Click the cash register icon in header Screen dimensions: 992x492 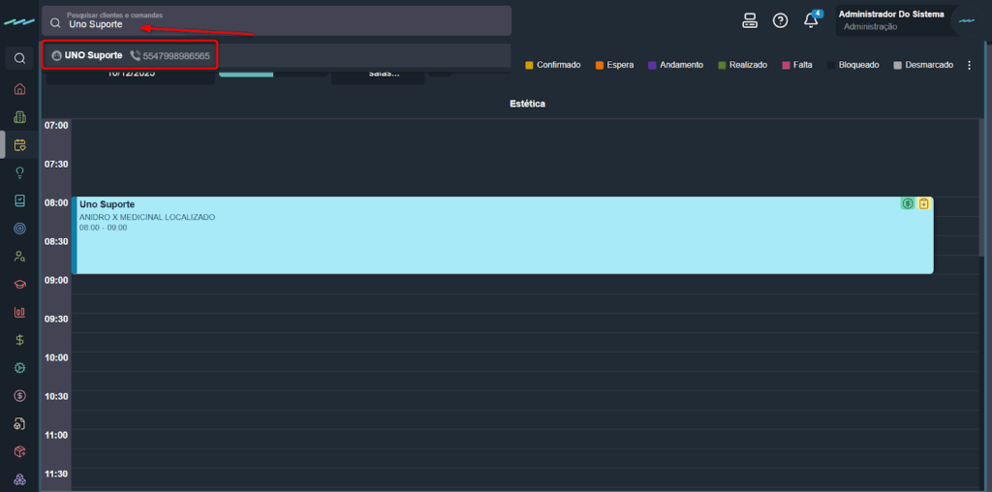pos(749,20)
